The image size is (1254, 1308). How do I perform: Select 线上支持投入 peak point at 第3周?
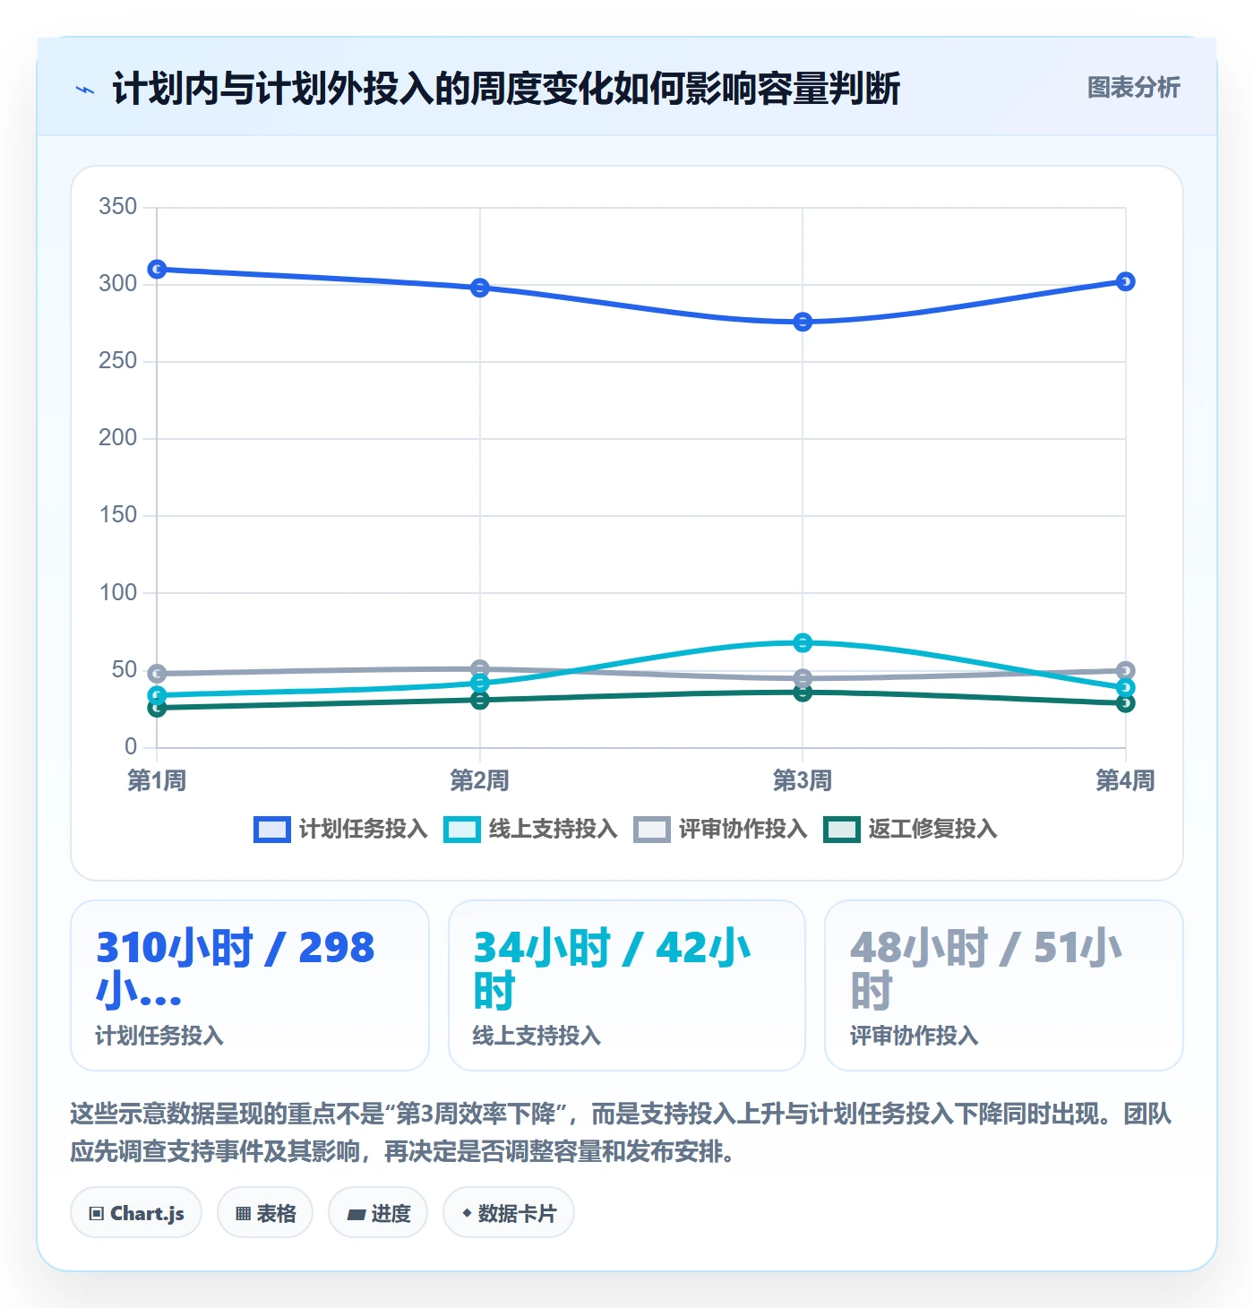coord(803,642)
